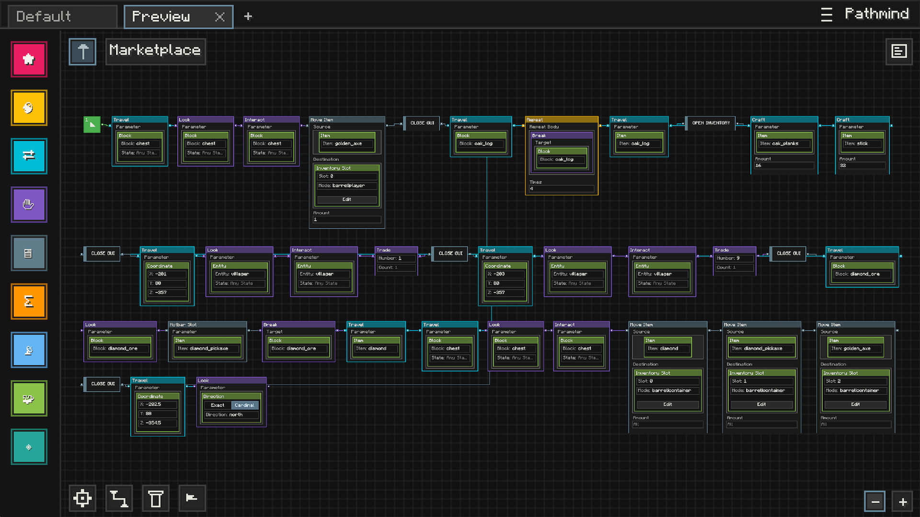Open the purple hand interaction category
Screen dimensions: 920x517
pyautogui.click(x=29, y=204)
